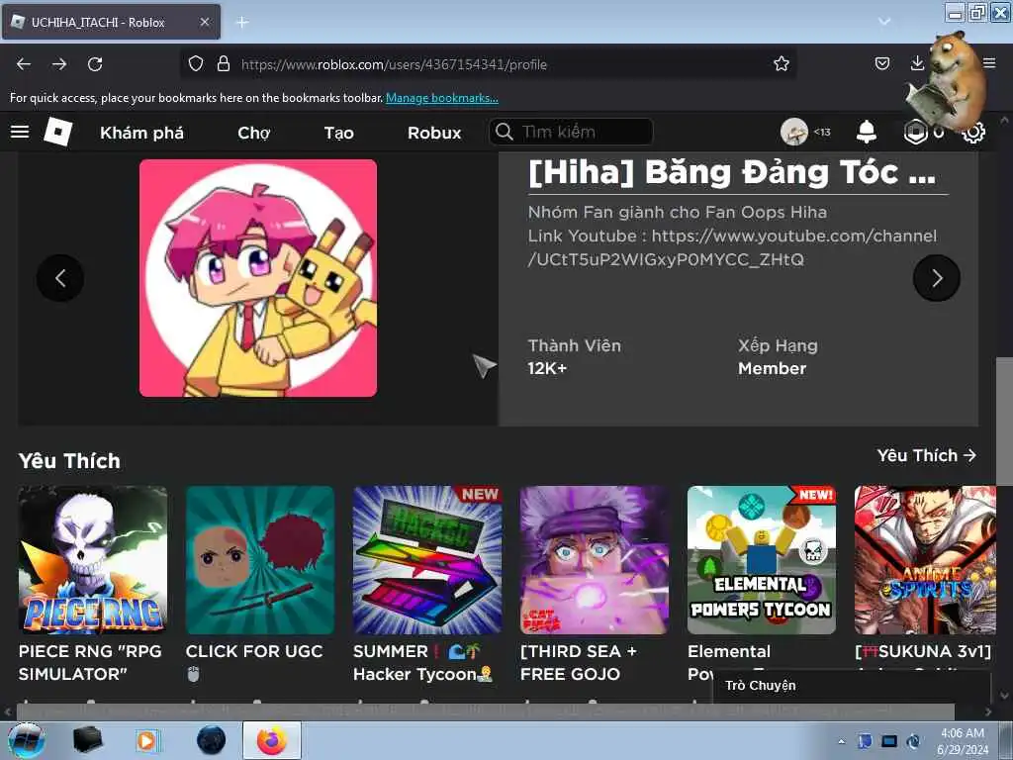Open the Robux balance icon
This screenshot has width=1013, height=760.
pyautogui.click(x=915, y=132)
